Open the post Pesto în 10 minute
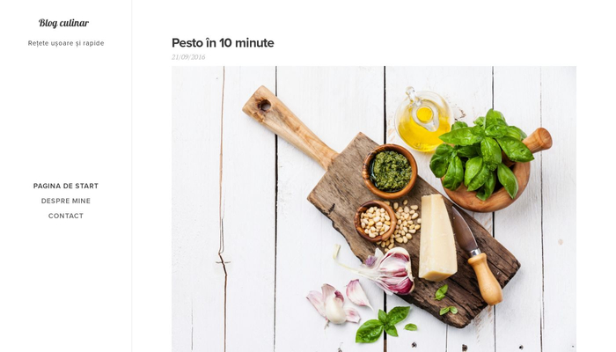Screen dimensions: 616x352 pos(223,43)
